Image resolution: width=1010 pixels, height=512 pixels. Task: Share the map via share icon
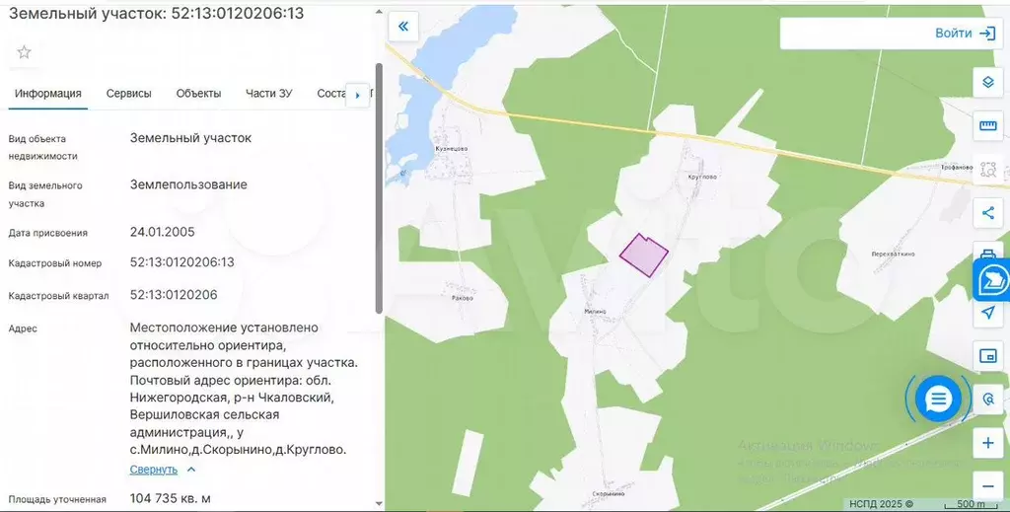pyautogui.click(x=987, y=212)
